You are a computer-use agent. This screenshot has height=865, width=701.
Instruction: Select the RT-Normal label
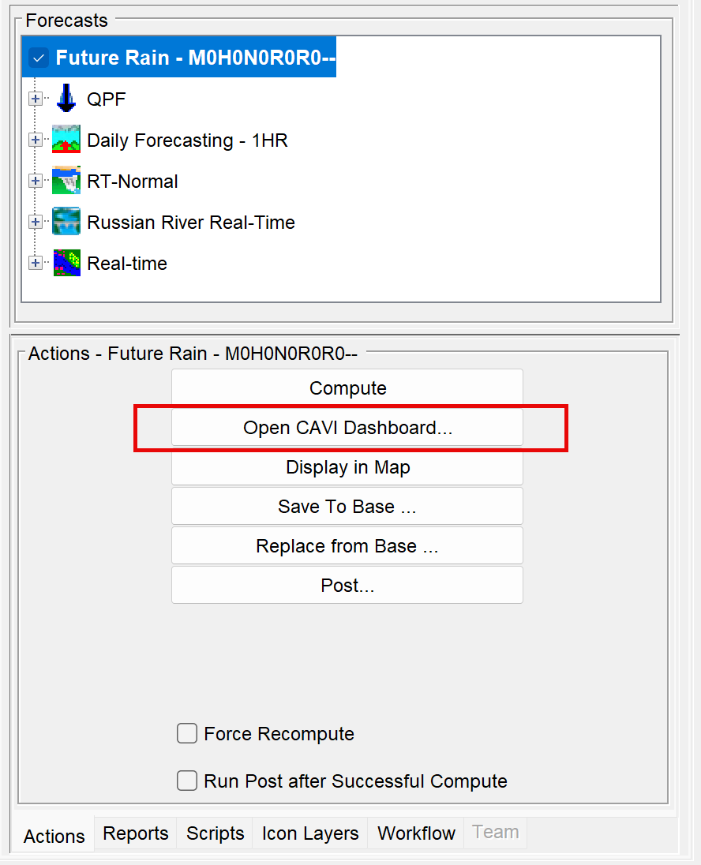click(133, 182)
